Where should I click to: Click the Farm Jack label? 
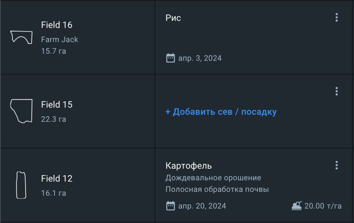pyautogui.click(x=59, y=39)
